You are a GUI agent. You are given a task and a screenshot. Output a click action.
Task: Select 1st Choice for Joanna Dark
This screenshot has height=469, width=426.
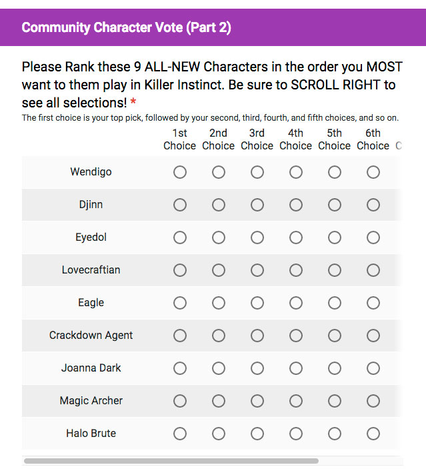180,368
